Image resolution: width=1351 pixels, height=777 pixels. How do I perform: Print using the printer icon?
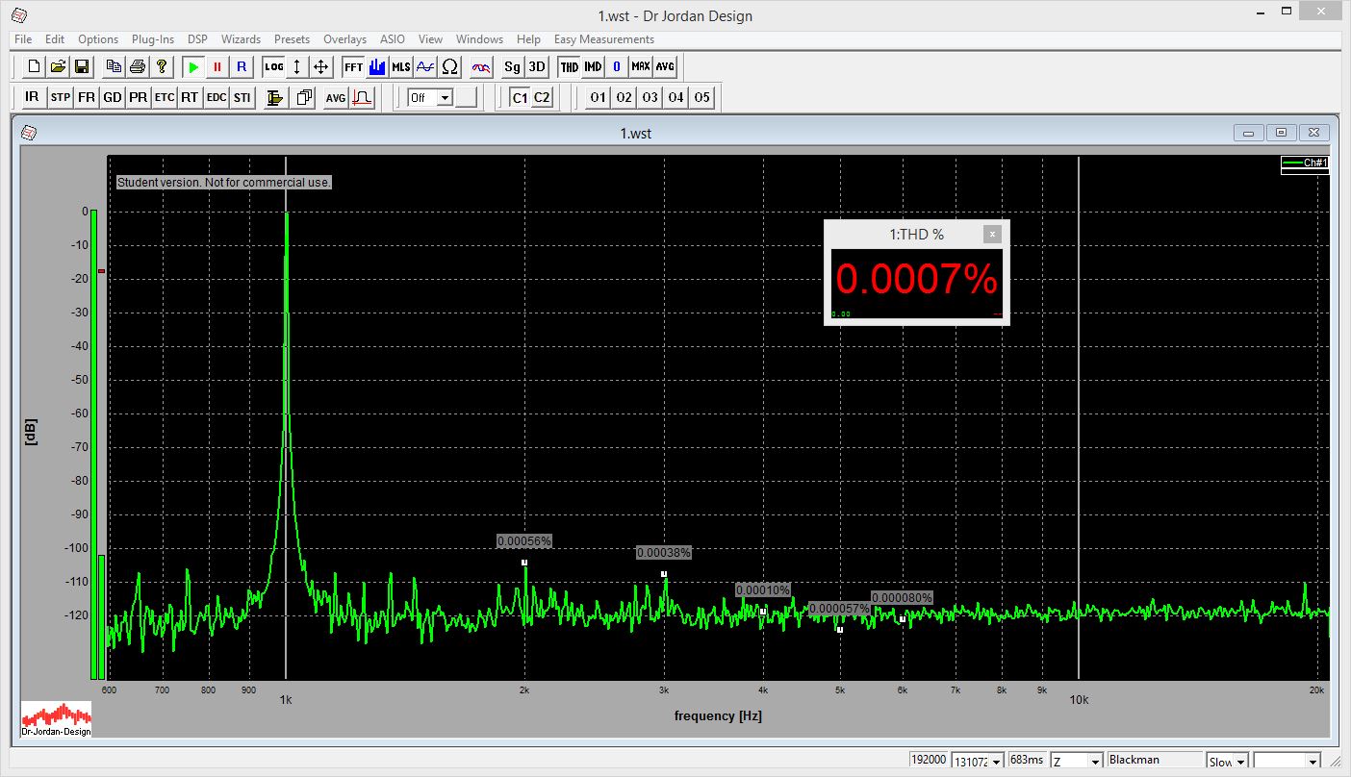point(138,66)
